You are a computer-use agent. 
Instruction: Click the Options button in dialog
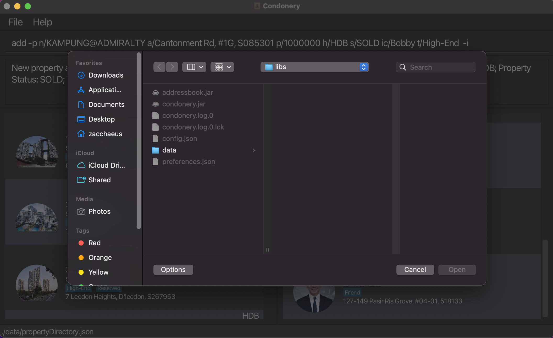173,270
